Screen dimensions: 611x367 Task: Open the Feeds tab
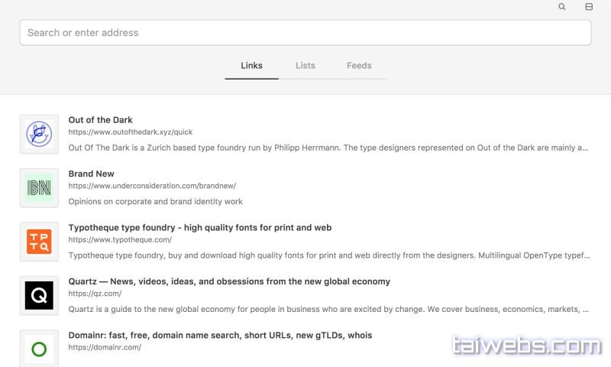(x=359, y=66)
